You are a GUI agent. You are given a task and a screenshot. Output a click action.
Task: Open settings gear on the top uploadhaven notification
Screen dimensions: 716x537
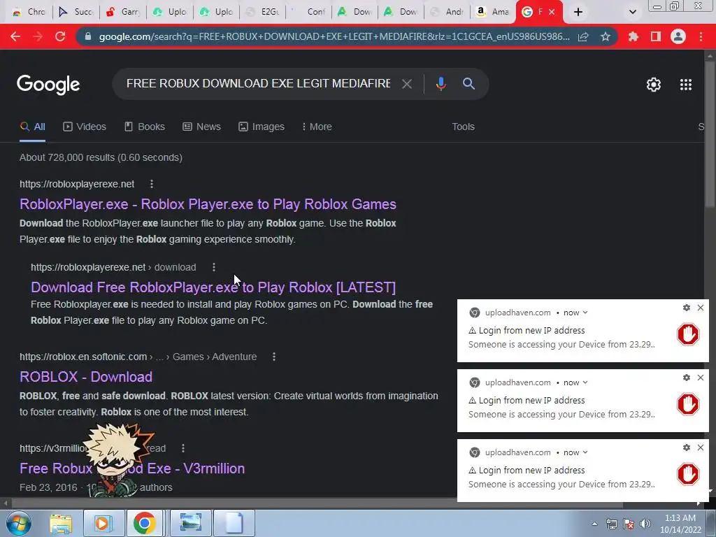coord(687,308)
